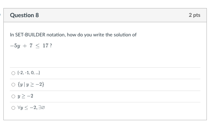Click the inequality −5y + 7 ≤ 17
Screen dimensions: 217x132
coord(29,45)
